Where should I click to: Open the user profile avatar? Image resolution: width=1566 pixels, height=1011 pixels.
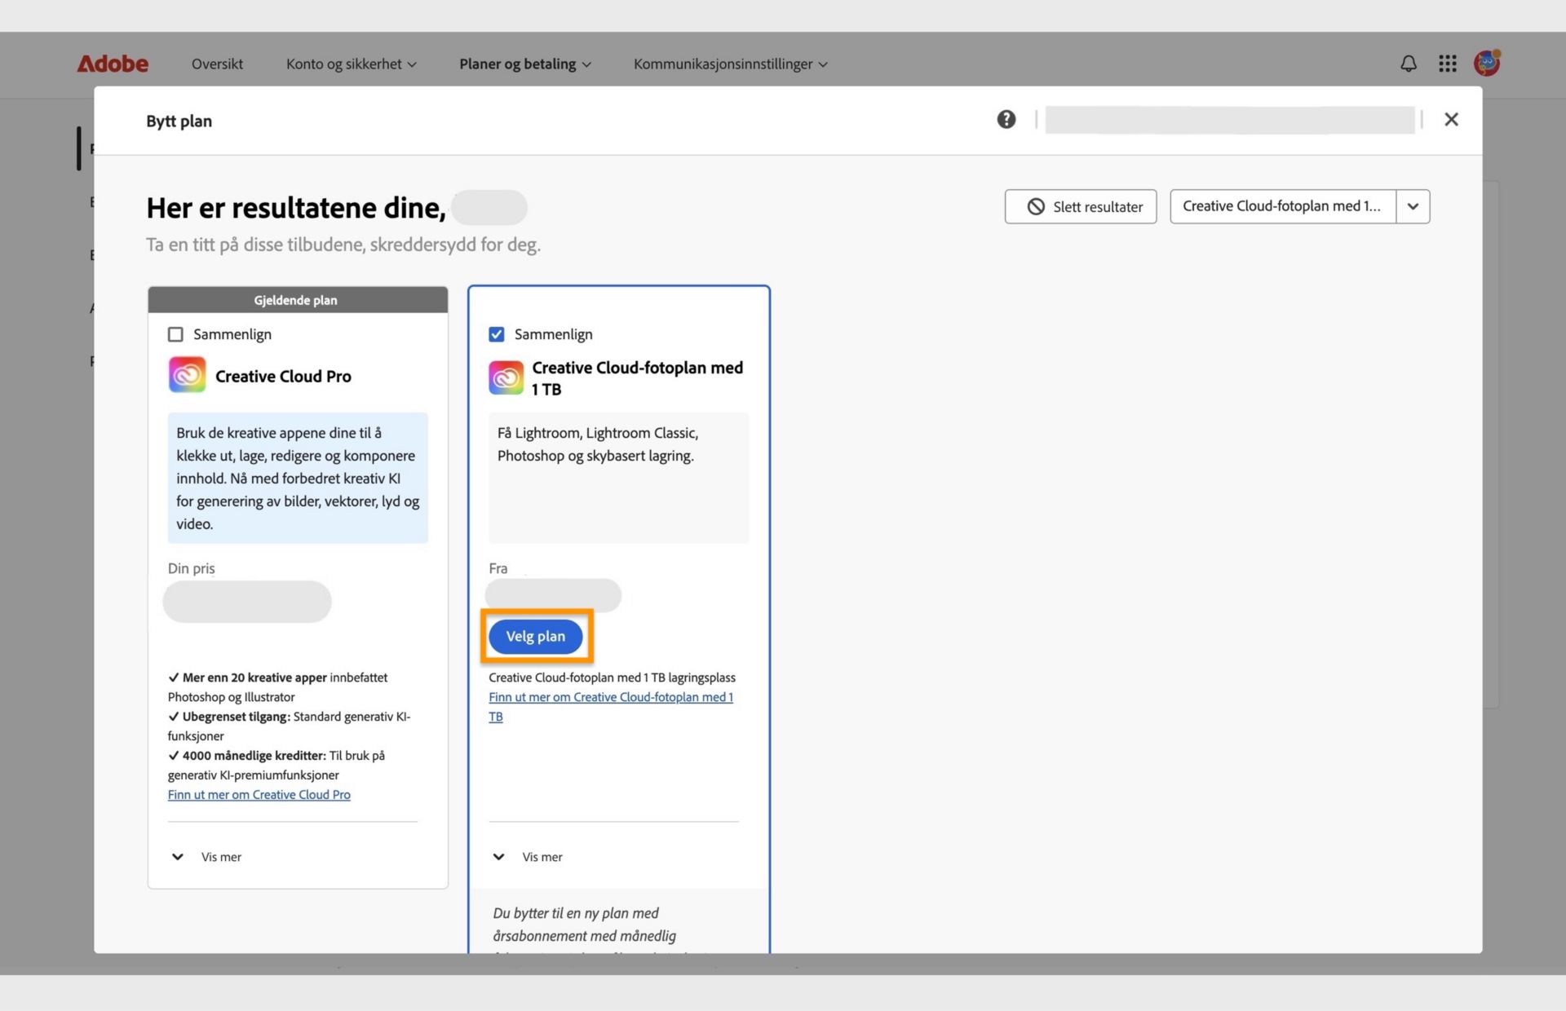click(x=1486, y=63)
